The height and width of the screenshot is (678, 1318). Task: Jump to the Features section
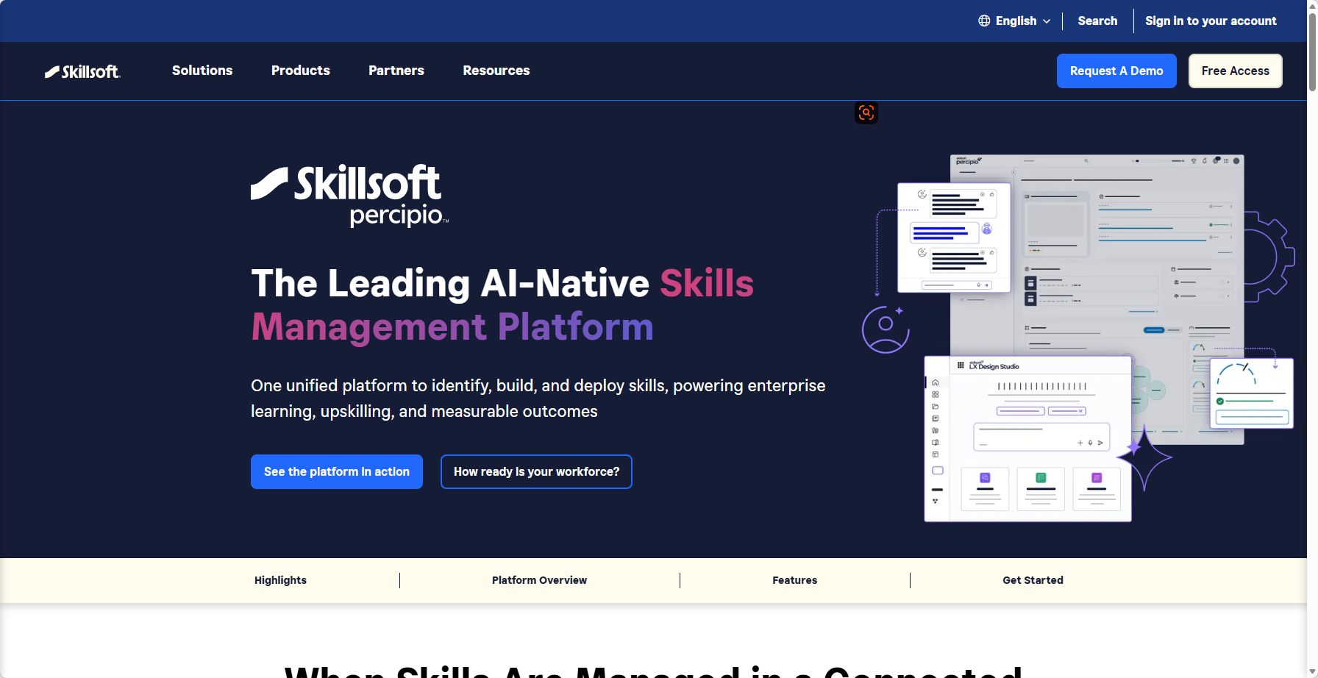pos(794,580)
